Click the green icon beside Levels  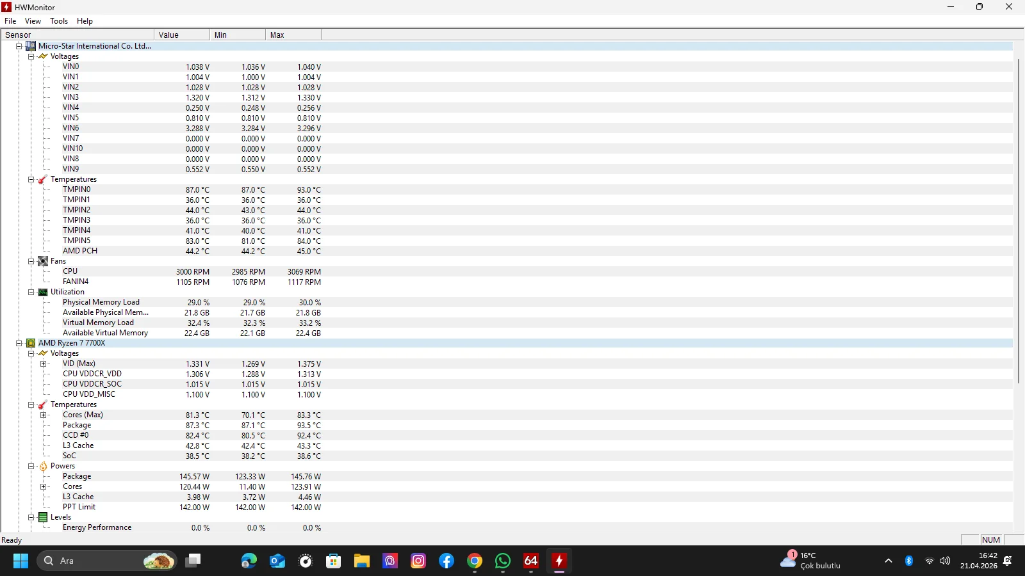(x=43, y=517)
